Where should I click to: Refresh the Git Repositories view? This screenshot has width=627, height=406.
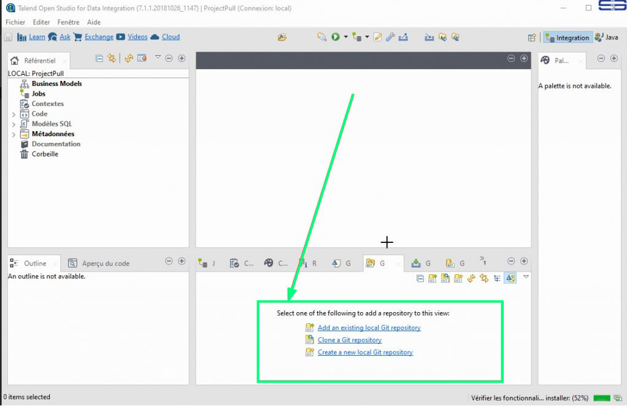tap(471, 278)
